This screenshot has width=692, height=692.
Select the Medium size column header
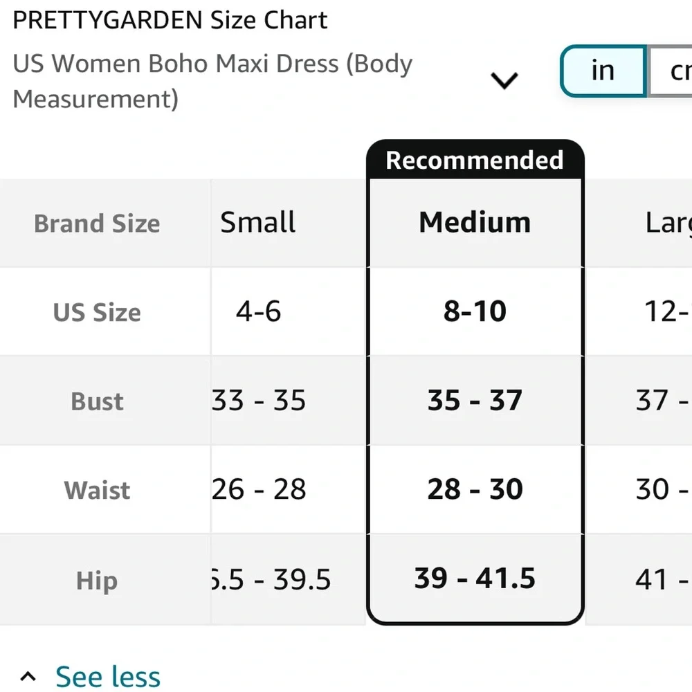pos(475,223)
